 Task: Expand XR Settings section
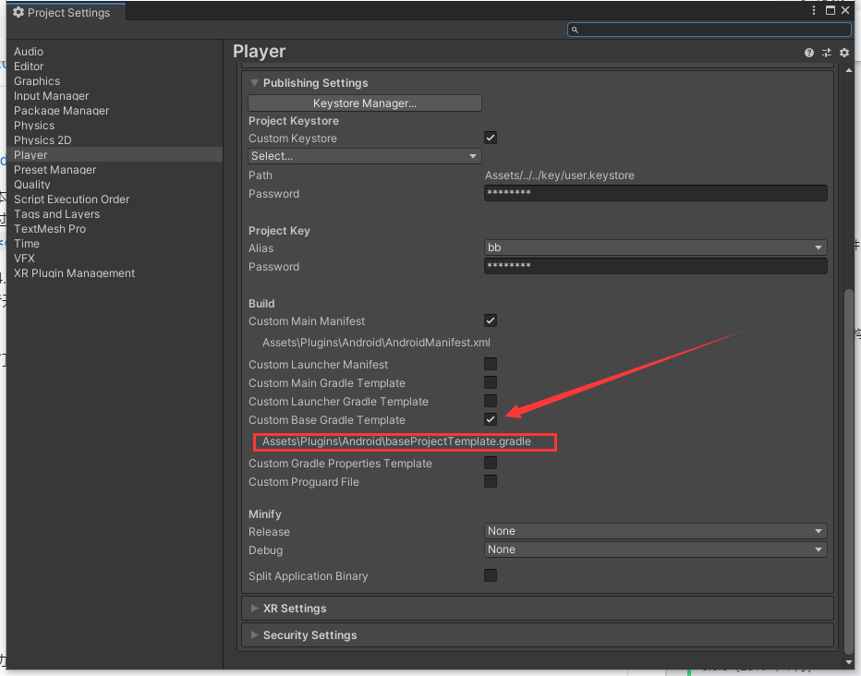pyautogui.click(x=254, y=609)
